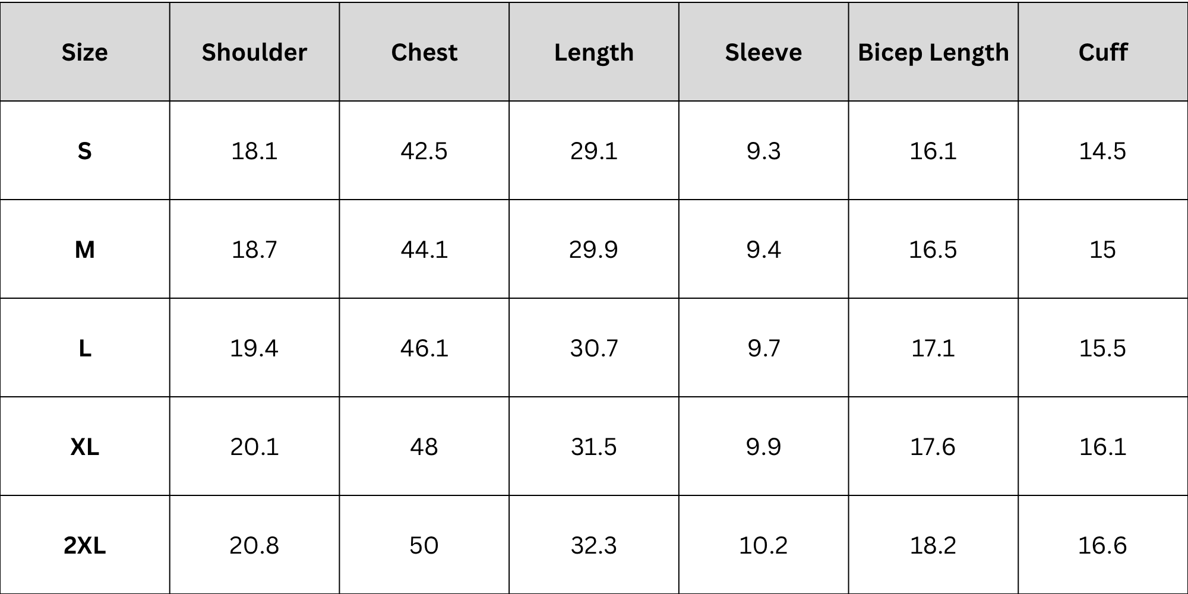Select sleeve value 10.2 for 2XL

pos(763,545)
